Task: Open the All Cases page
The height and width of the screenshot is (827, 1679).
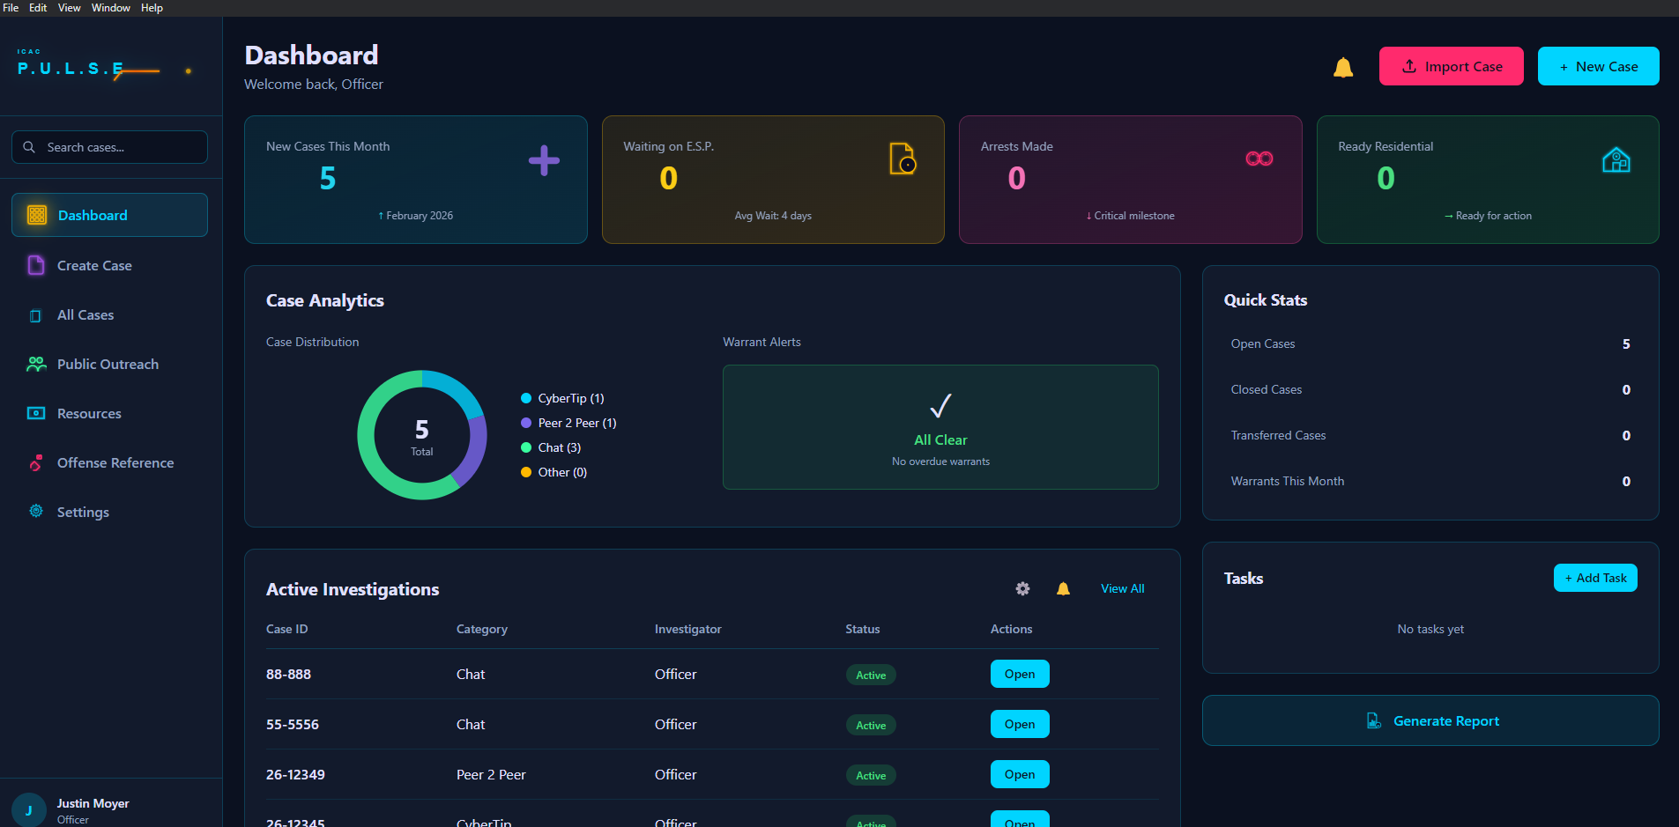Action: pyautogui.click(x=109, y=314)
